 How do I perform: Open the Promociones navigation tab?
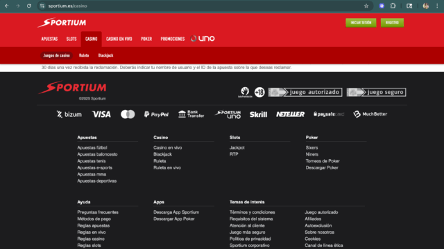tap(173, 39)
